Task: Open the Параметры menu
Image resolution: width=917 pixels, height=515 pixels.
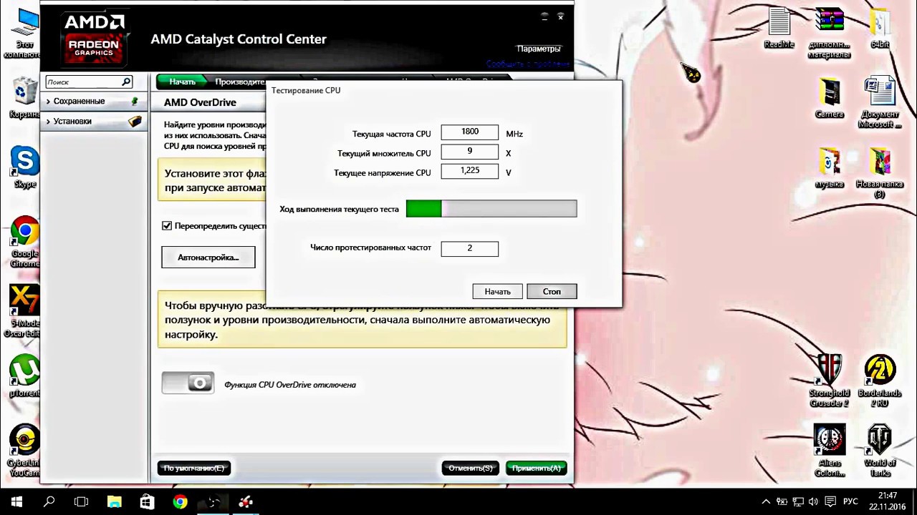Action: 538,49
